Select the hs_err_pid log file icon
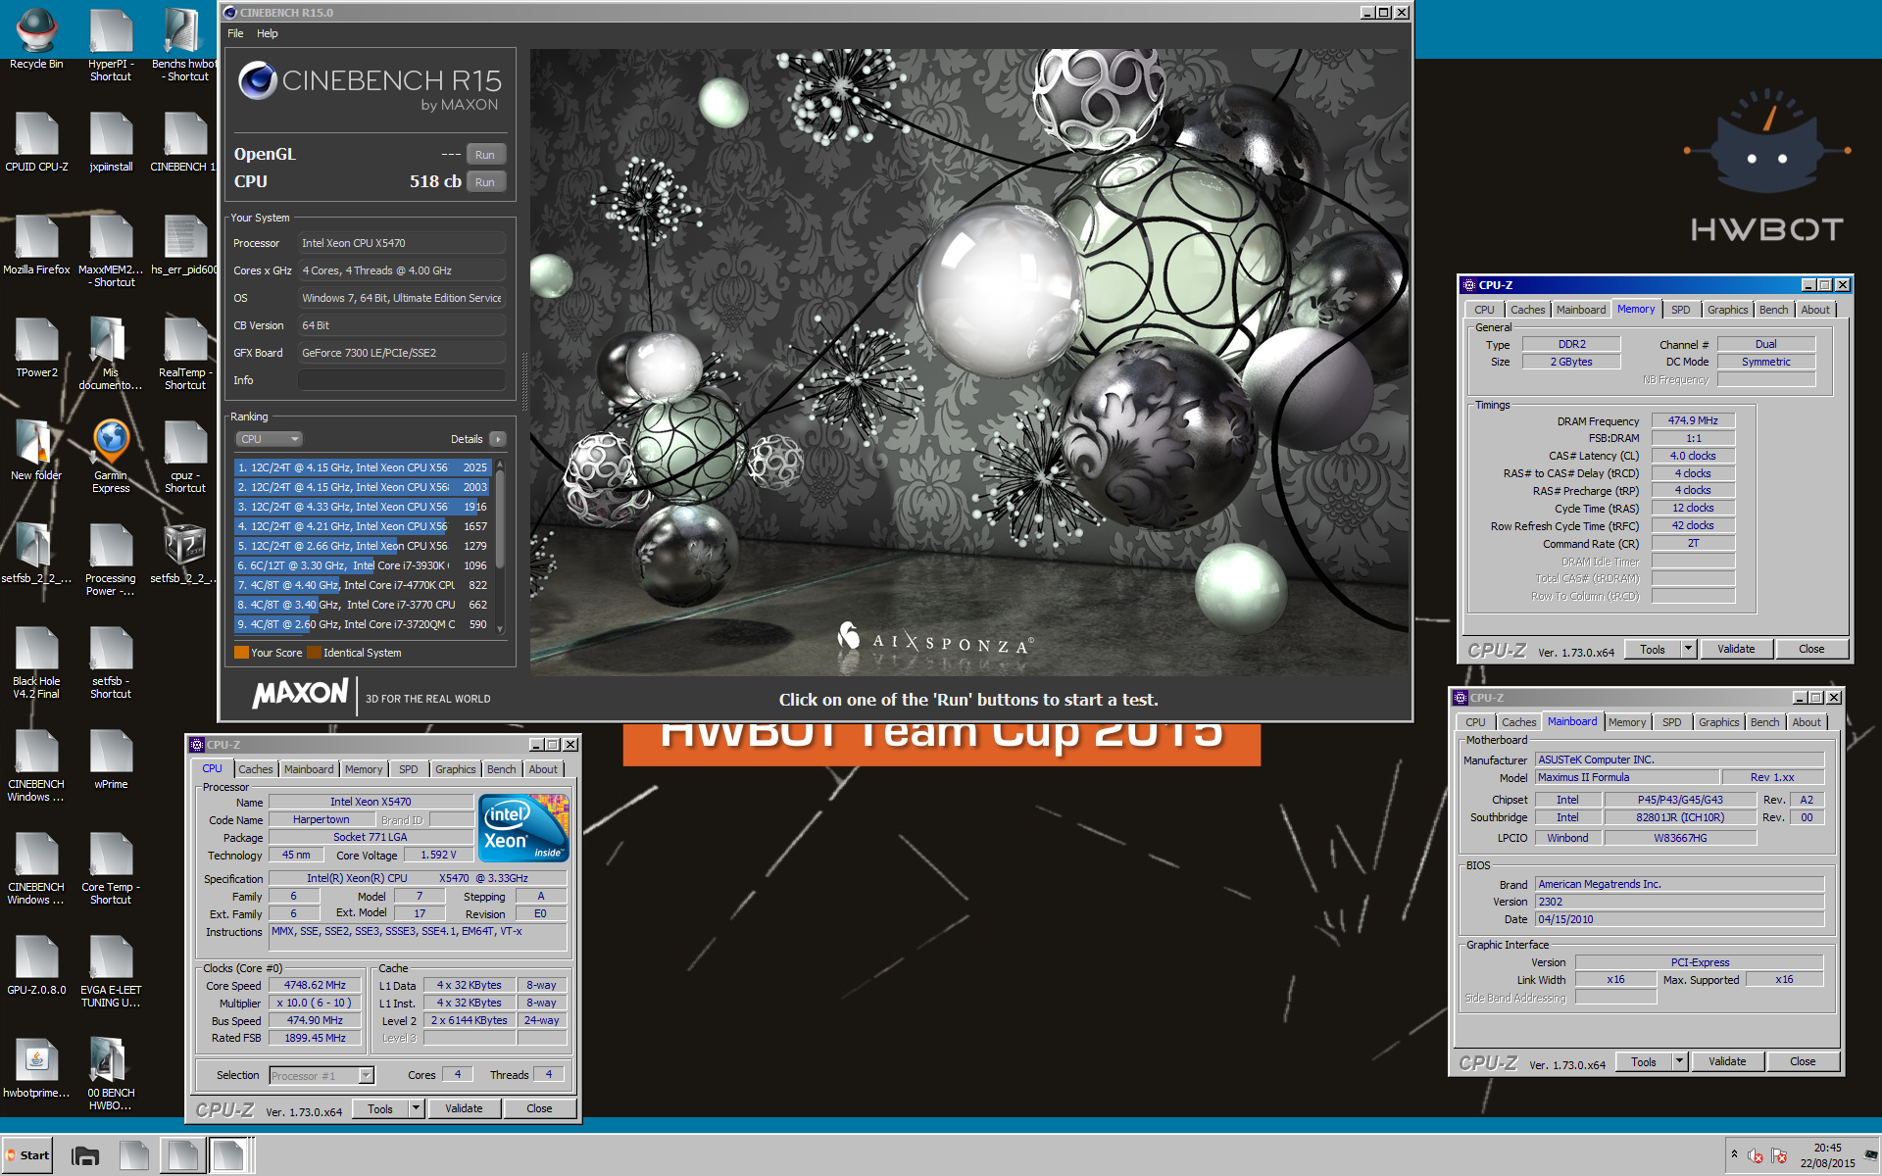Image resolution: width=1882 pixels, height=1176 pixels. [x=185, y=245]
